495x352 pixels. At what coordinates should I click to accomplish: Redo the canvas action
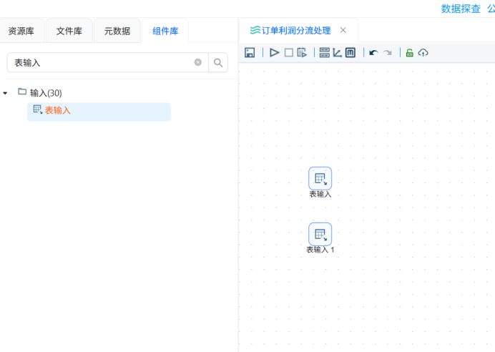(388, 53)
